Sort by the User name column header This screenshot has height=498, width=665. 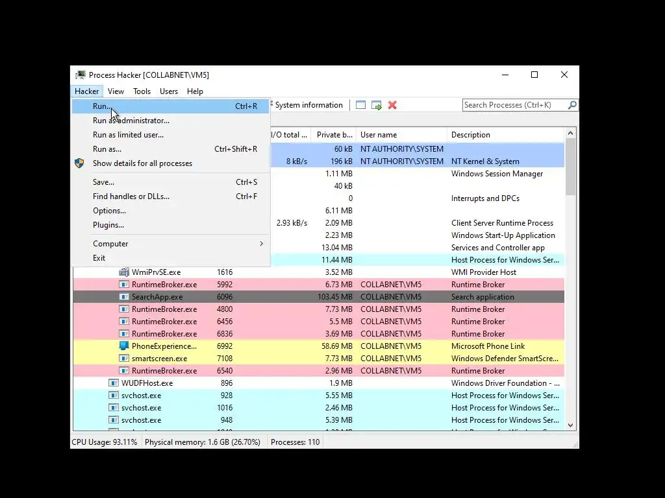401,135
